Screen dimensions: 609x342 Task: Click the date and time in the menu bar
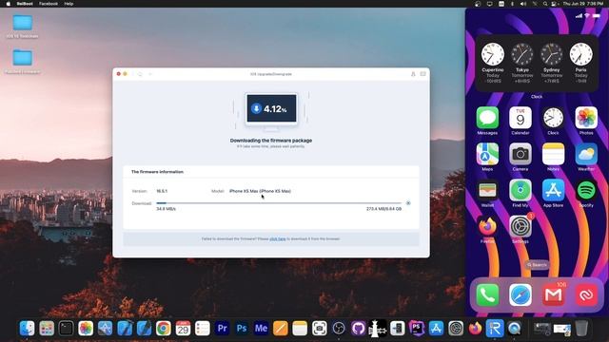(583, 4)
